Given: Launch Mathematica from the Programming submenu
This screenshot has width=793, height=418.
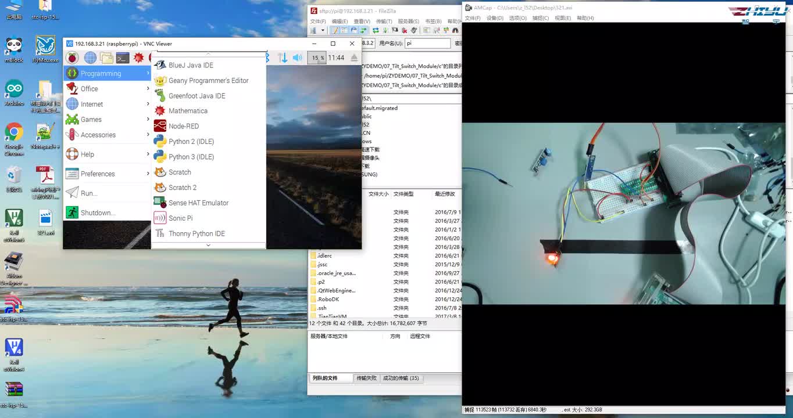Looking at the screenshot, I should (209, 111).
